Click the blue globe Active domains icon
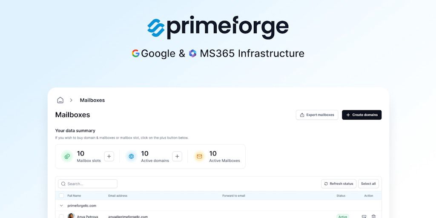The image size is (436, 218). [131, 156]
